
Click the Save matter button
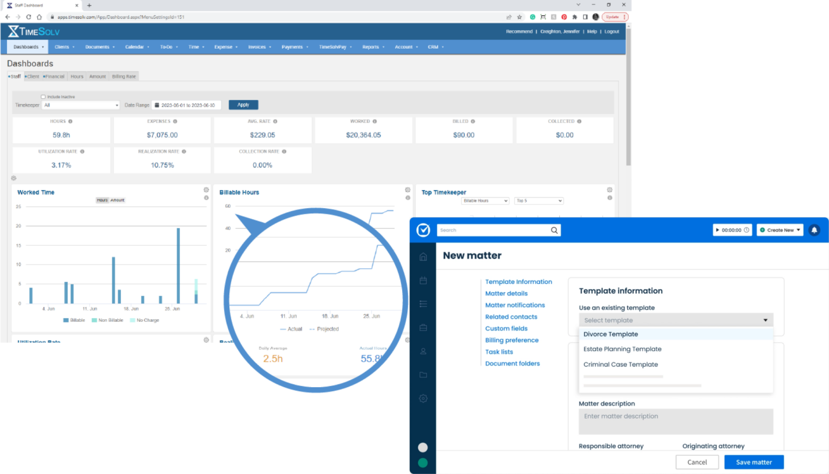pos(753,462)
